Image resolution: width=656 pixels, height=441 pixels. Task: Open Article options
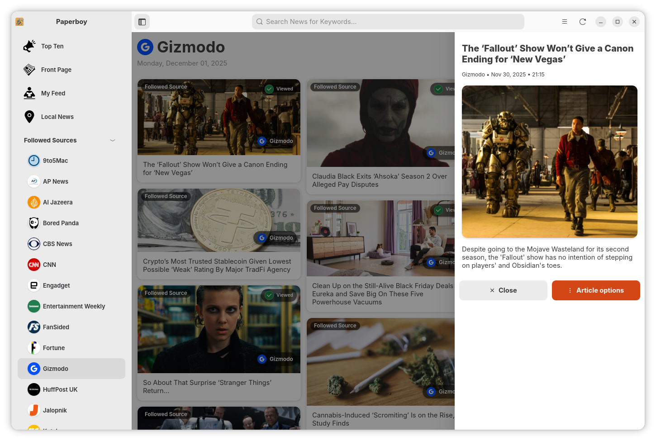pos(596,290)
